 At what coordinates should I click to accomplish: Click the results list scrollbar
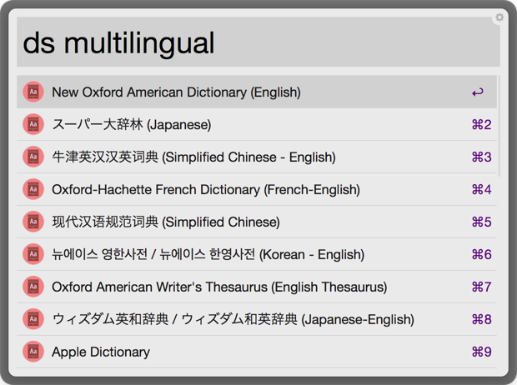pyautogui.click(x=499, y=126)
